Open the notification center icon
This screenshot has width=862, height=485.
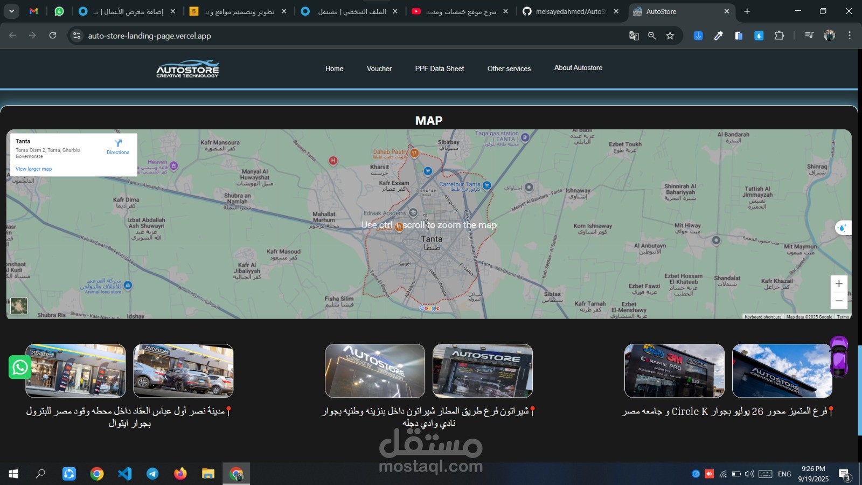click(x=844, y=474)
